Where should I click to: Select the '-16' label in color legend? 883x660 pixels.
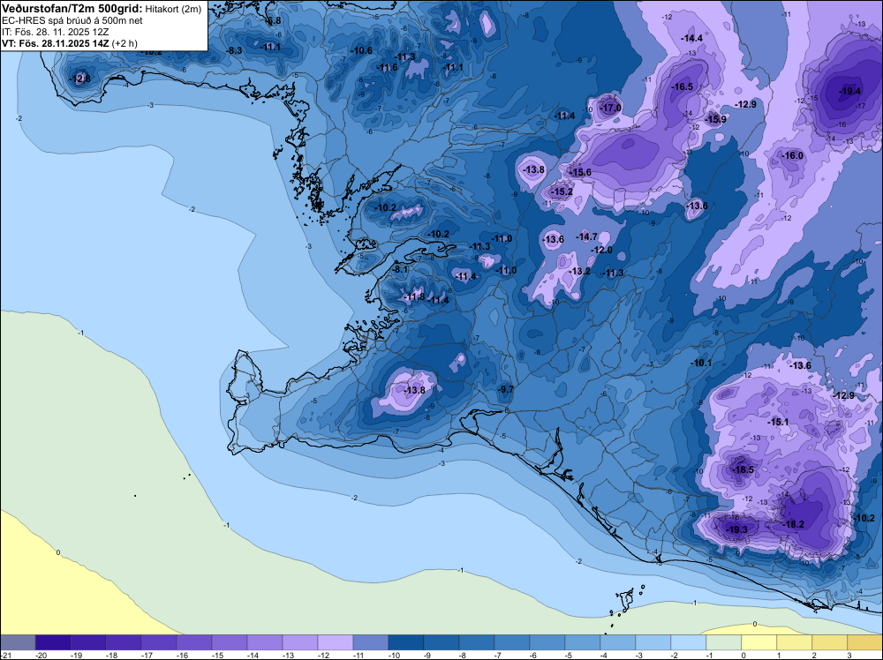click(182, 655)
